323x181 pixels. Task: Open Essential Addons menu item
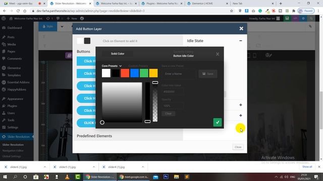(x=18, y=82)
